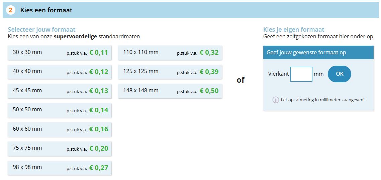The image size is (381, 180).
Task: Pick the 50 x 50 mm format
Action: click(60, 110)
